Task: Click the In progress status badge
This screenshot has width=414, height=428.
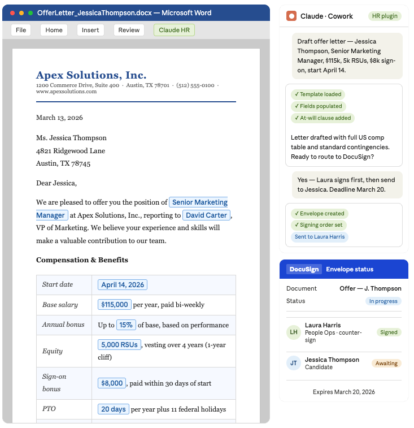Action: [383, 301]
